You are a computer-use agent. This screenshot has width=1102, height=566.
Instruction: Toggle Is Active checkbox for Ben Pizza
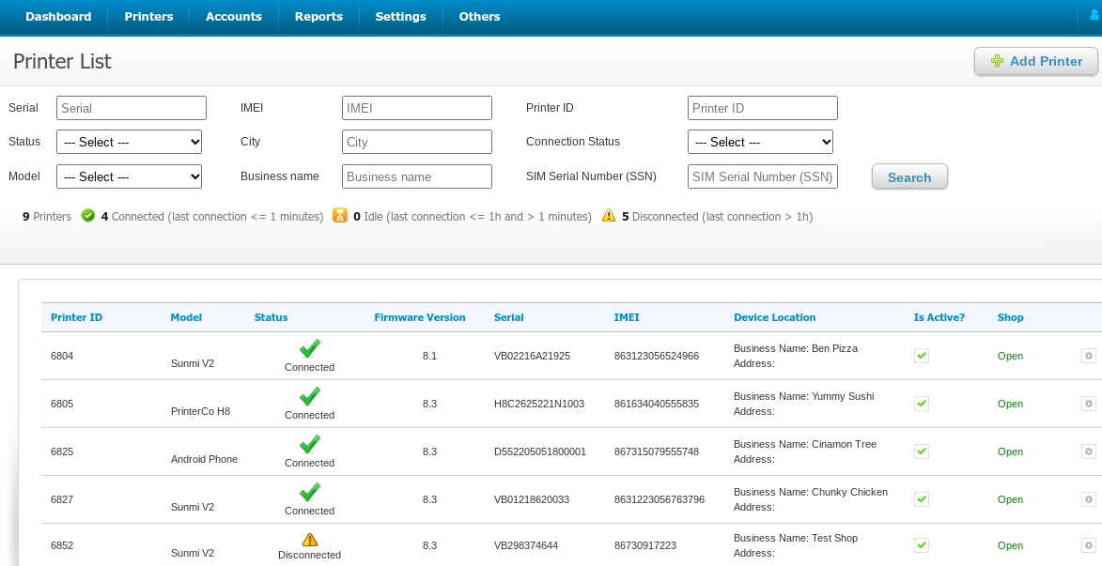922,356
